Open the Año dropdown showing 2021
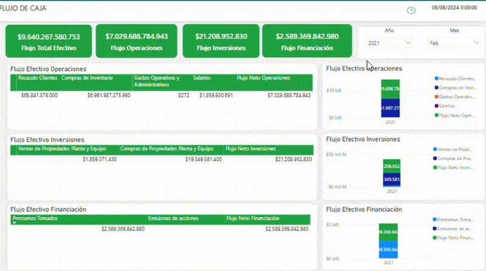This screenshot has height=271, width=486. coord(389,43)
